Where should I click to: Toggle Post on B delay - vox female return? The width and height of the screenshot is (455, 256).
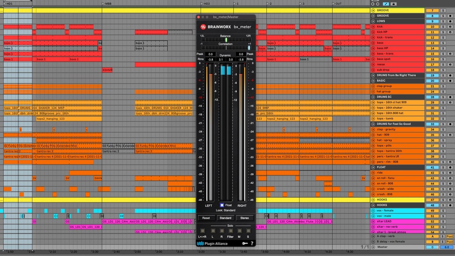pyautogui.click(x=450, y=241)
